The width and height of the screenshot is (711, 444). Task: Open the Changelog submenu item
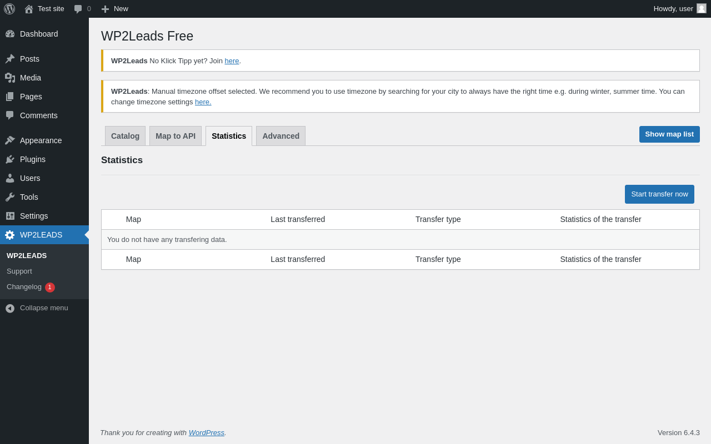[x=24, y=287]
